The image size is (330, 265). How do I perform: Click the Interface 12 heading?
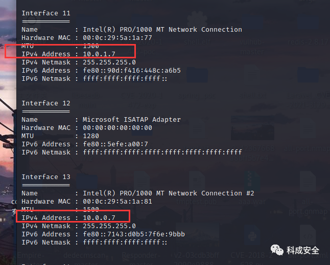point(46,103)
